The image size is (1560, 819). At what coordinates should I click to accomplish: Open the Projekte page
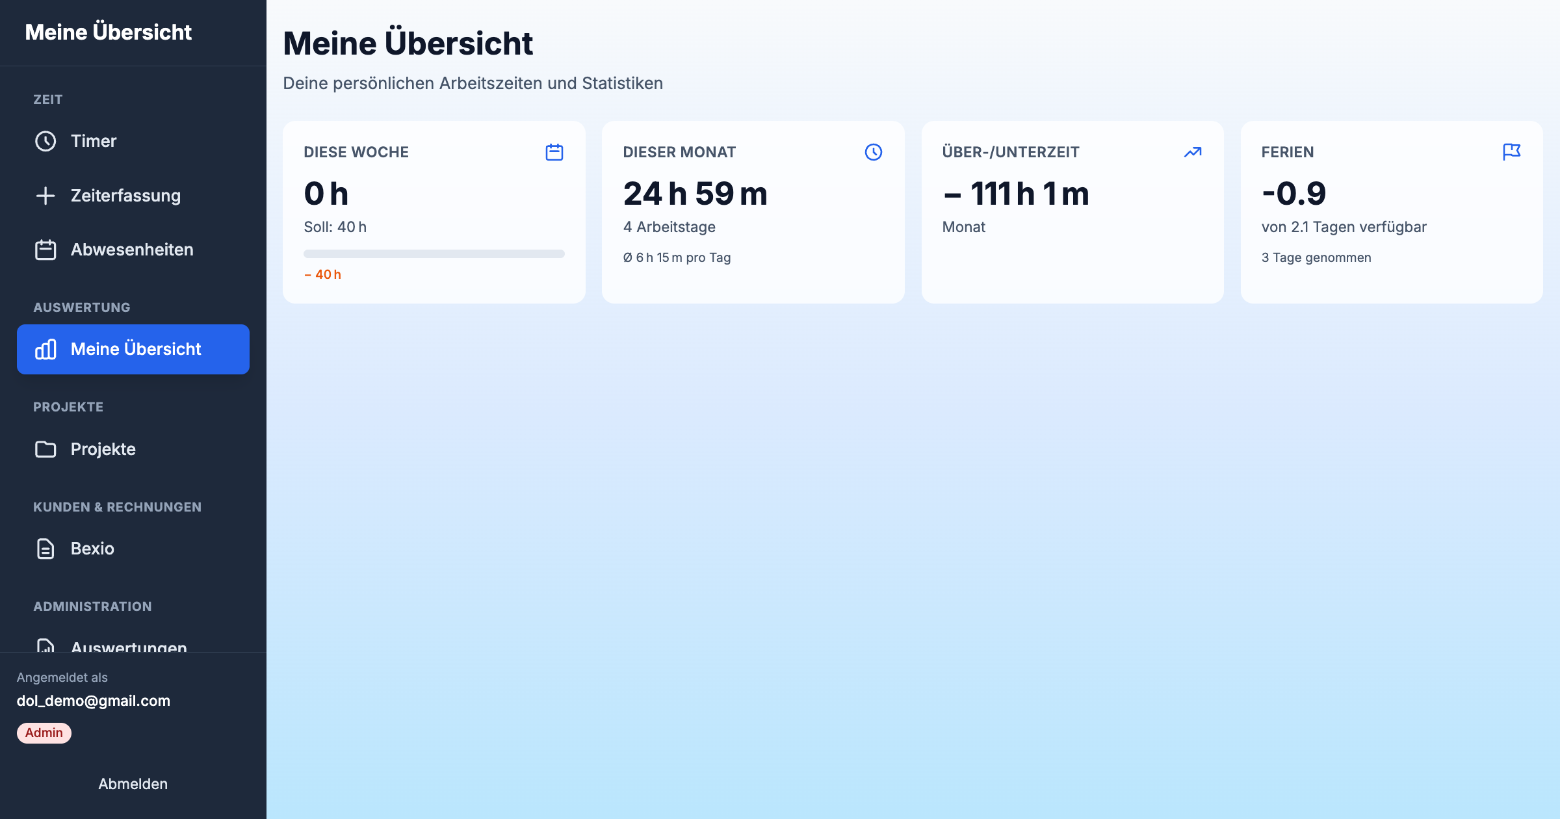pos(103,448)
